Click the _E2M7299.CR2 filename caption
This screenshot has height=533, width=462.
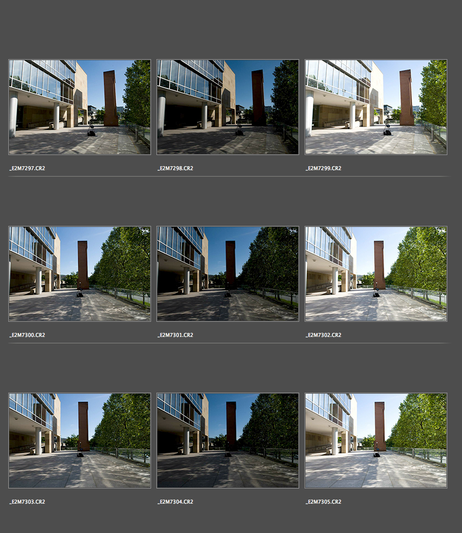324,168
